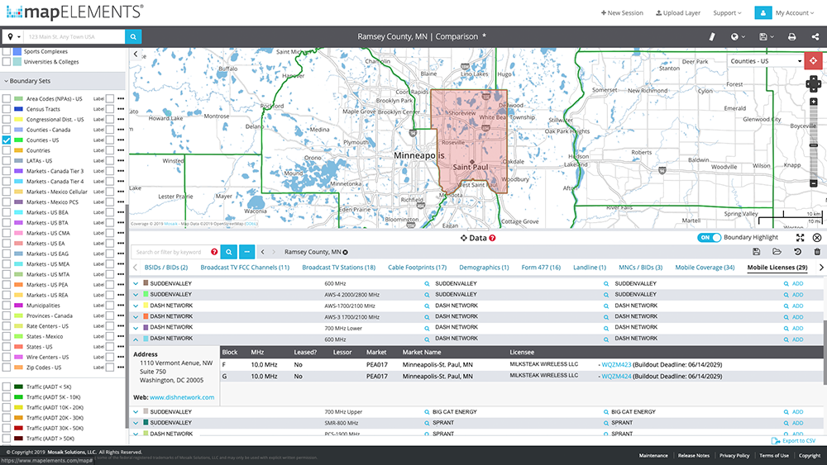Click the print icon in the top toolbar
Image resolution: width=827 pixels, height=465 pixels.
coord(791,37)
